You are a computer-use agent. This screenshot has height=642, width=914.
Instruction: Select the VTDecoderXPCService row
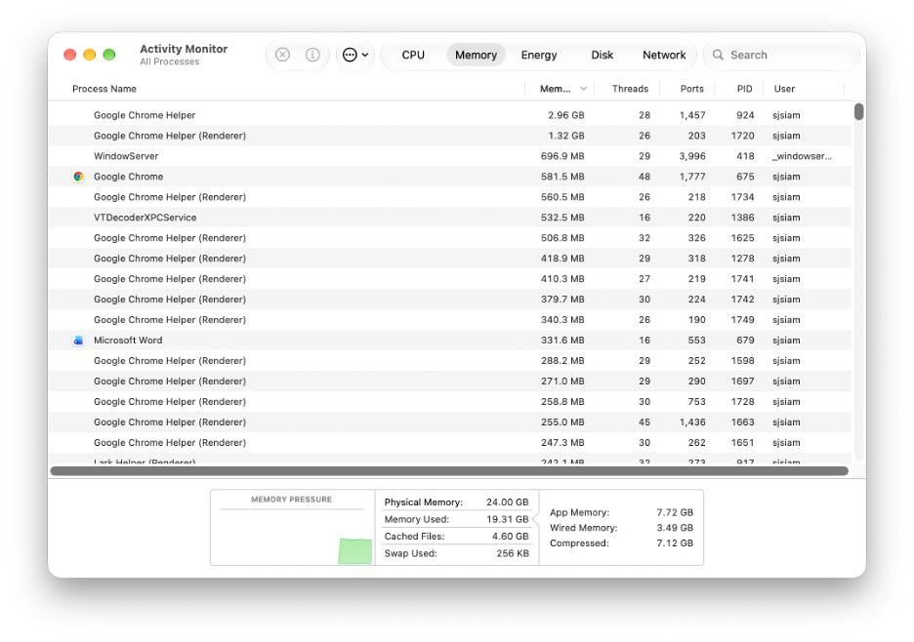tap(449, 218)
